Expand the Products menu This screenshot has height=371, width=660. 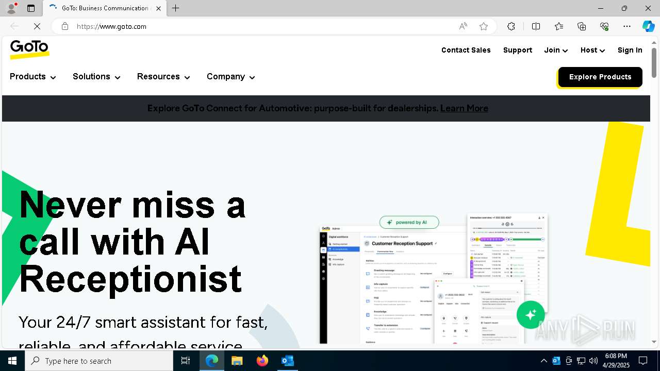click(x=33, y=77)
